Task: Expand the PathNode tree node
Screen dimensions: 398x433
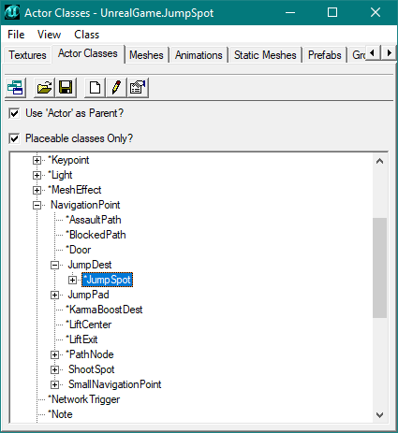Action: [54, 354]
